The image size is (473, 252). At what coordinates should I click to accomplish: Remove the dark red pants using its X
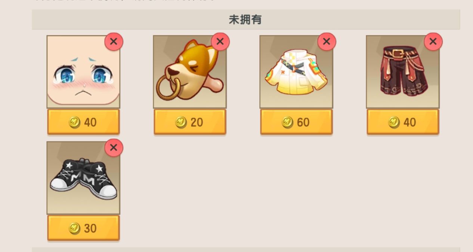click(x=433, y=42)
